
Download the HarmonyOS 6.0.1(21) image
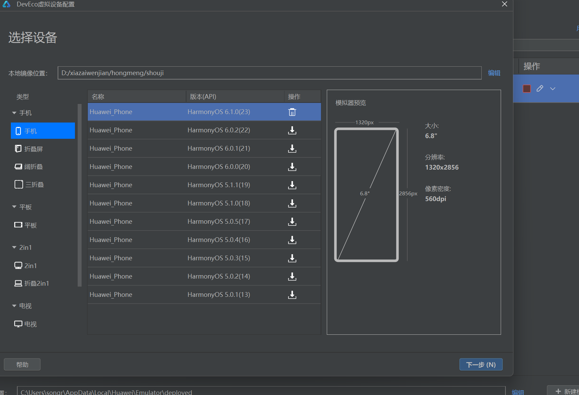click(x=292, y=149)
